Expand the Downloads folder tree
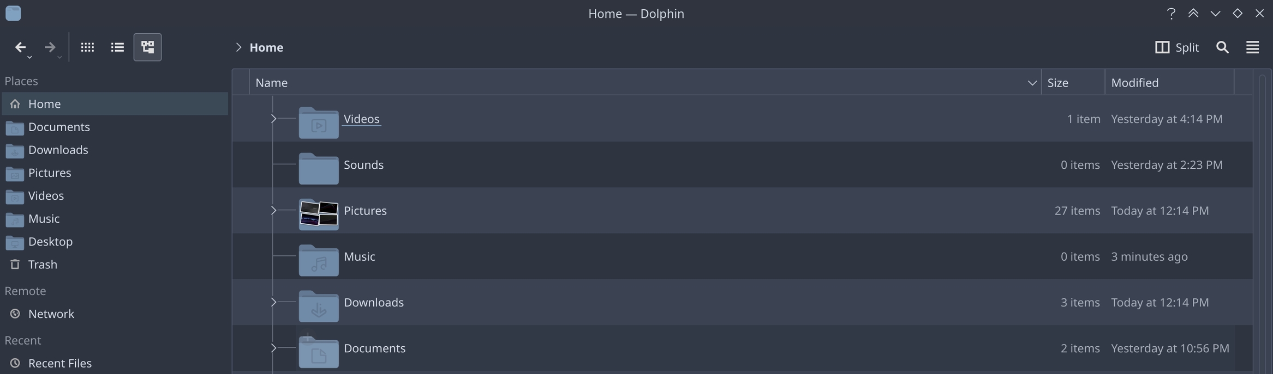The height and width of the screenshot is (374, 1273). (x=273, y=302)
